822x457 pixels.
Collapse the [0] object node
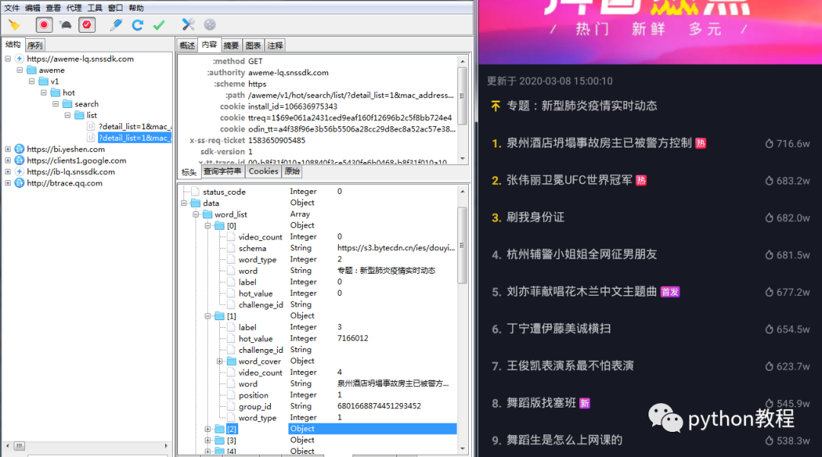pos(208,226)
